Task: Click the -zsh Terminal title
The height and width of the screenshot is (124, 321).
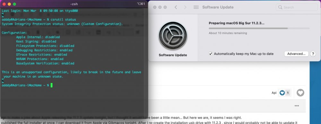Action: pos(74,4)
